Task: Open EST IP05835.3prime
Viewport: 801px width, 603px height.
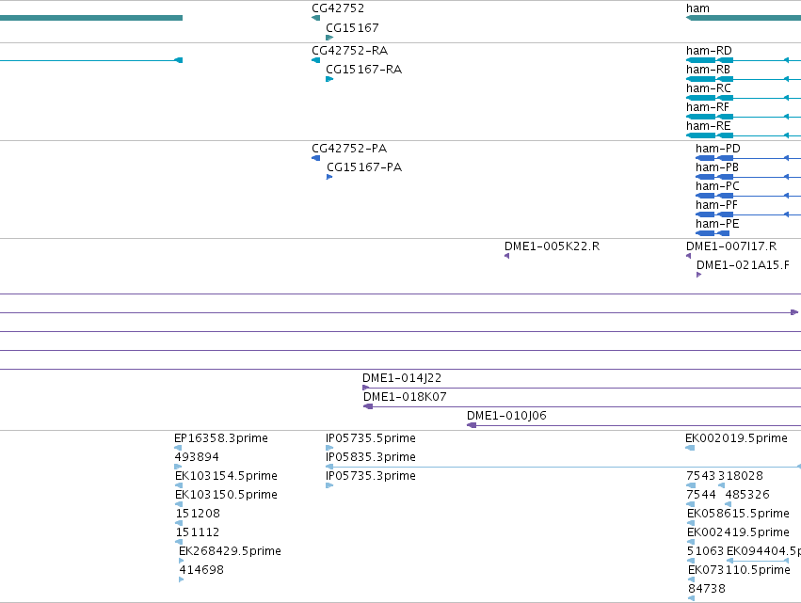Action: pyautogui.click(x=370, y=457)
